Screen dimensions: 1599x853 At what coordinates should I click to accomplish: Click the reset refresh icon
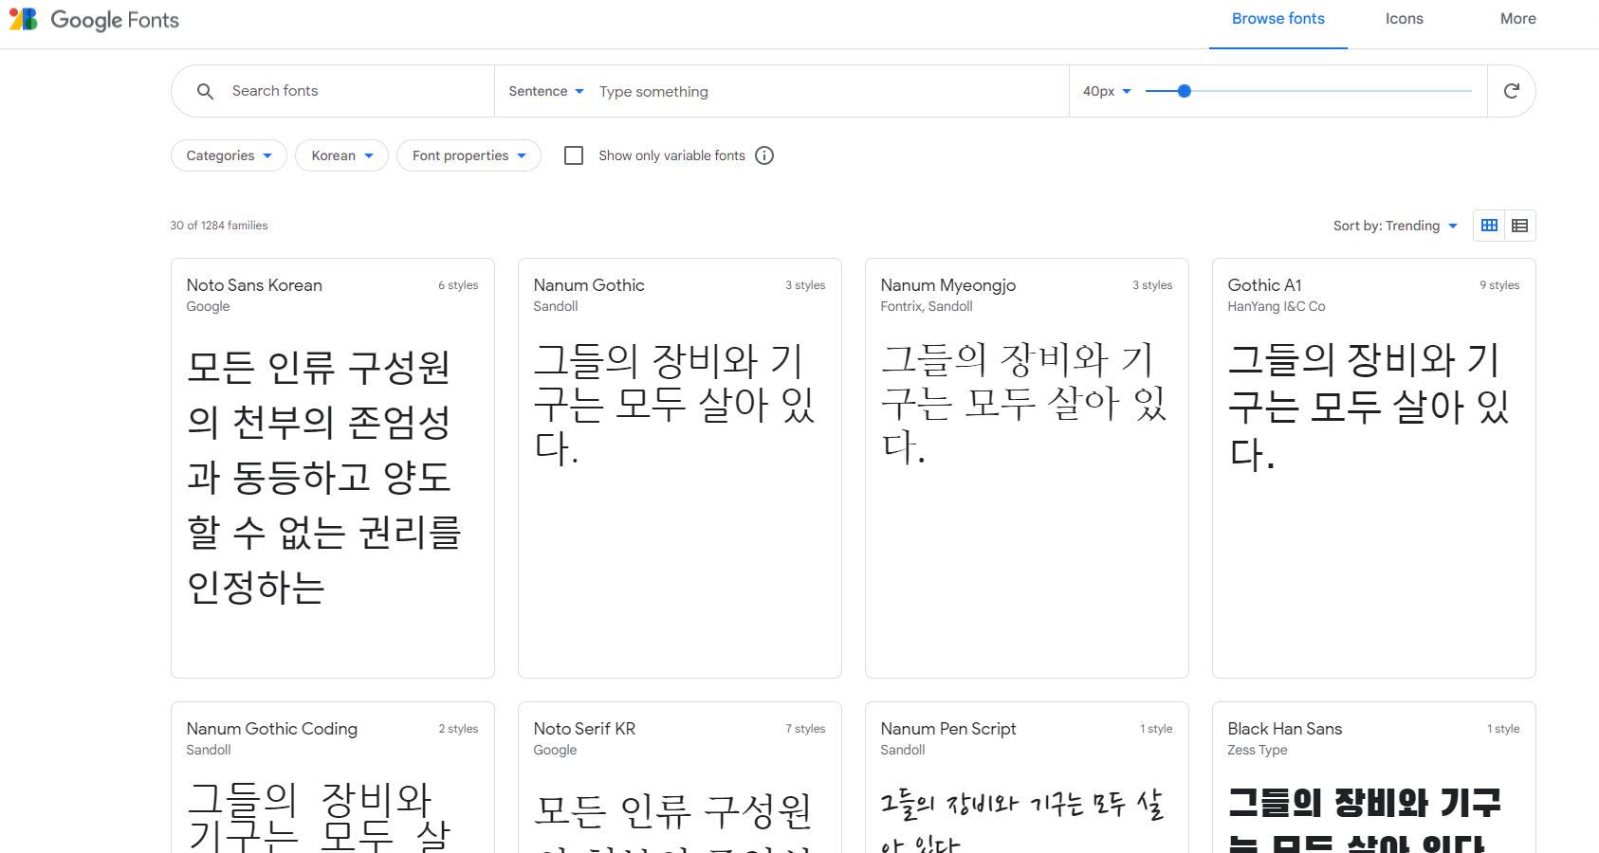coord(1512,91)
